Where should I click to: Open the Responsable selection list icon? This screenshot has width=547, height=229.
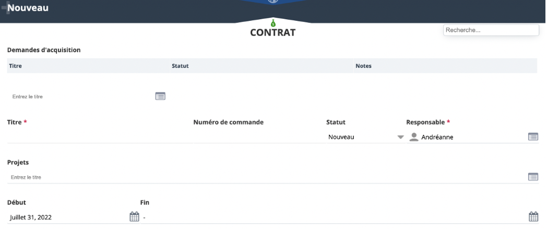(533, 137)
